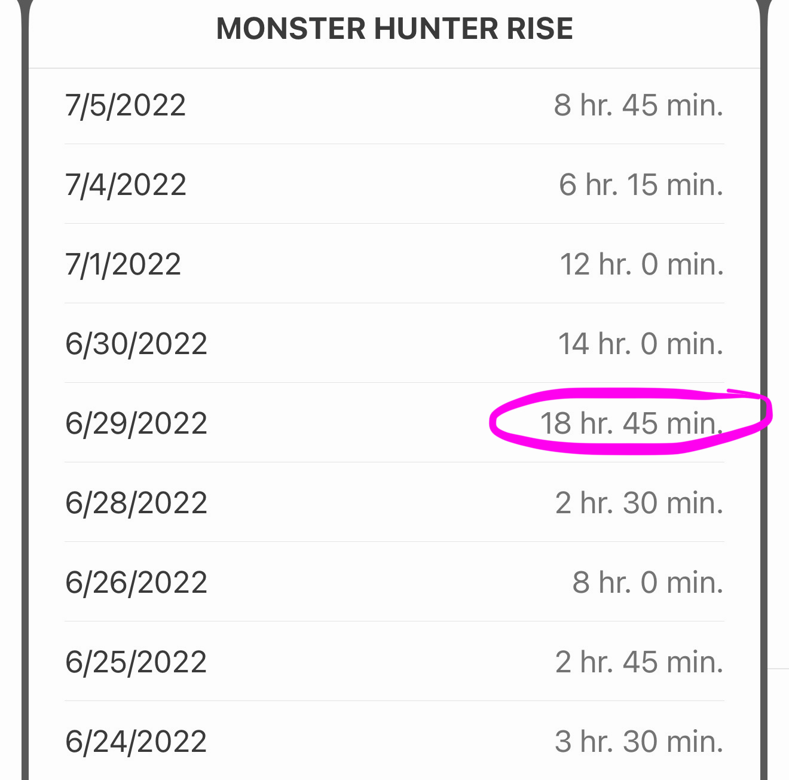Open the 7/4/2022 play record
The width and height of the screenshot is (789, 780).
126,185
